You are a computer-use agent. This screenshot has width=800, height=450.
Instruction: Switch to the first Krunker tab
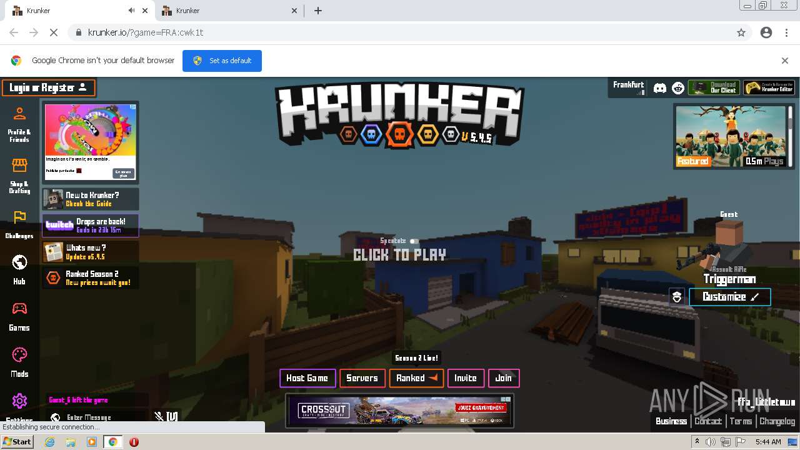click(78, 11)
